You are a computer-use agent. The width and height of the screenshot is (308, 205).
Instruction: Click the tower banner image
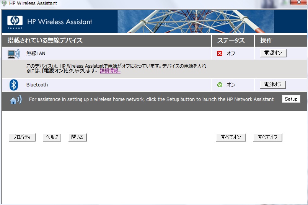(196, 21)
